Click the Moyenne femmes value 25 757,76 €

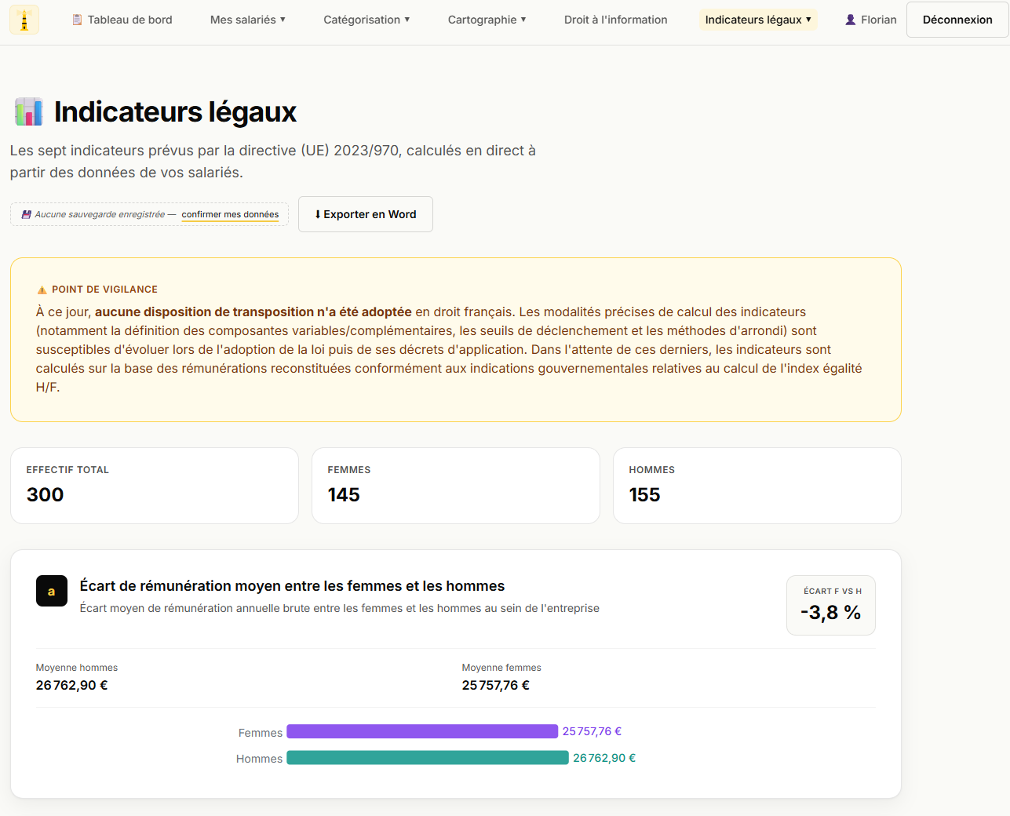(496, 685)
